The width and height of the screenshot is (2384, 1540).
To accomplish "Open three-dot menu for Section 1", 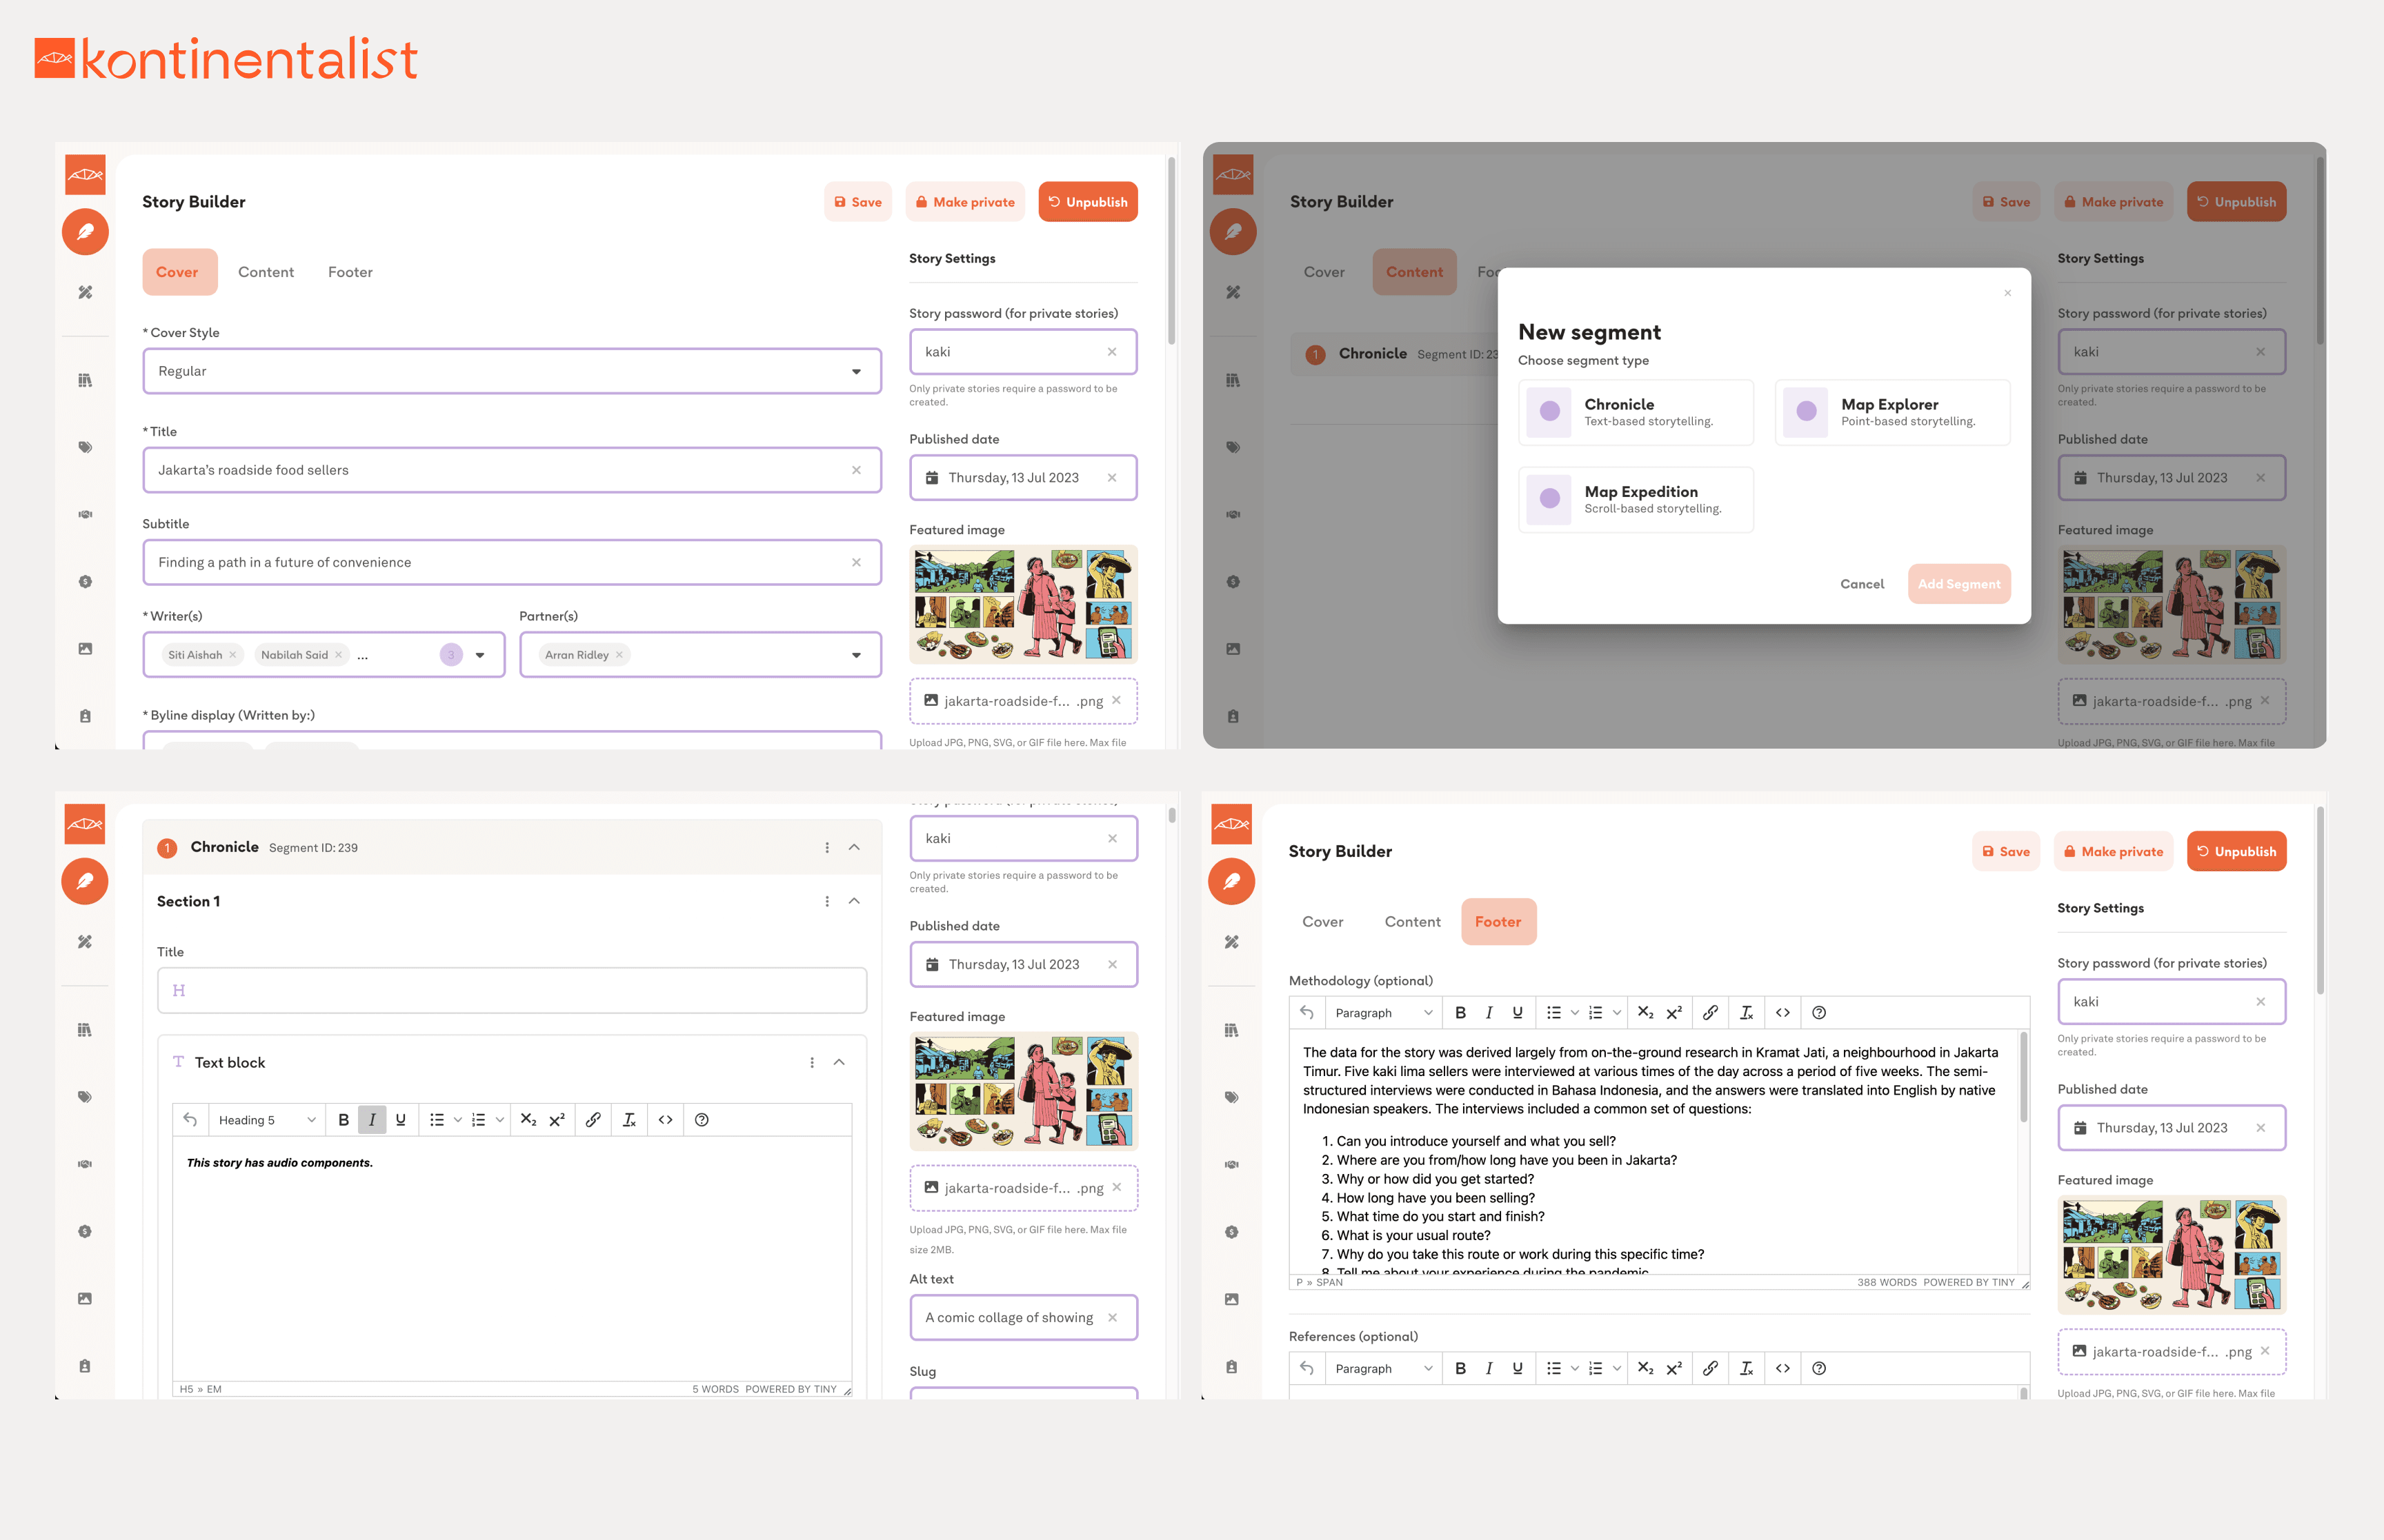I will pyautogui.click(x=826, y=902).
